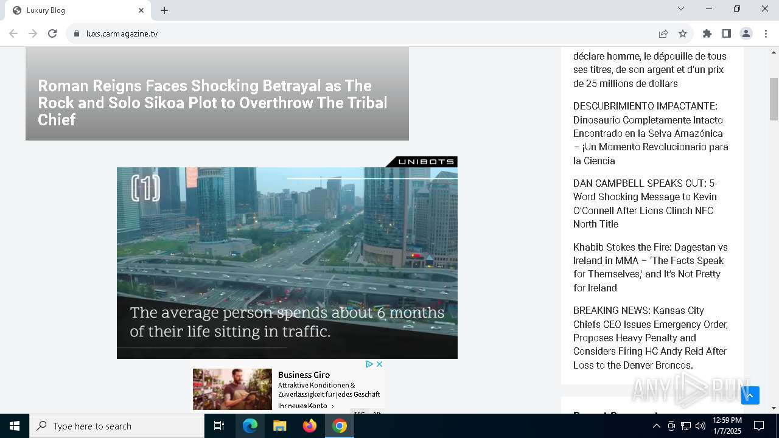Click the Unibots traffic video player

pos(287,263)
